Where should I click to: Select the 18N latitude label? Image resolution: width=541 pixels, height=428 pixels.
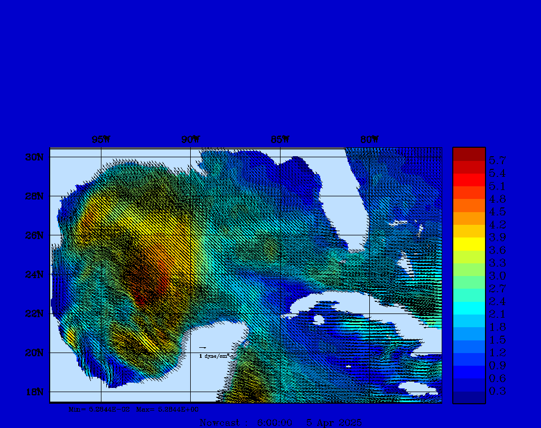(34, 392)
